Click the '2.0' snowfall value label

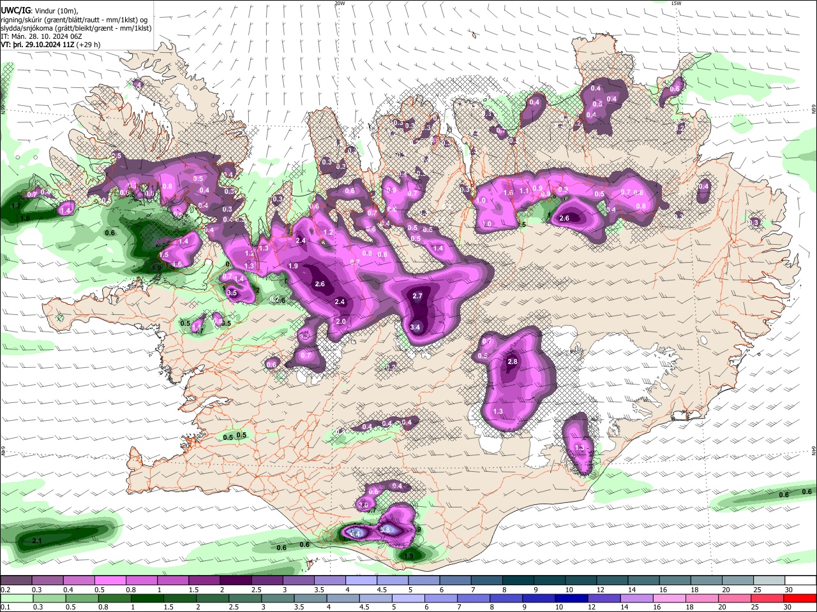[341, 321]
